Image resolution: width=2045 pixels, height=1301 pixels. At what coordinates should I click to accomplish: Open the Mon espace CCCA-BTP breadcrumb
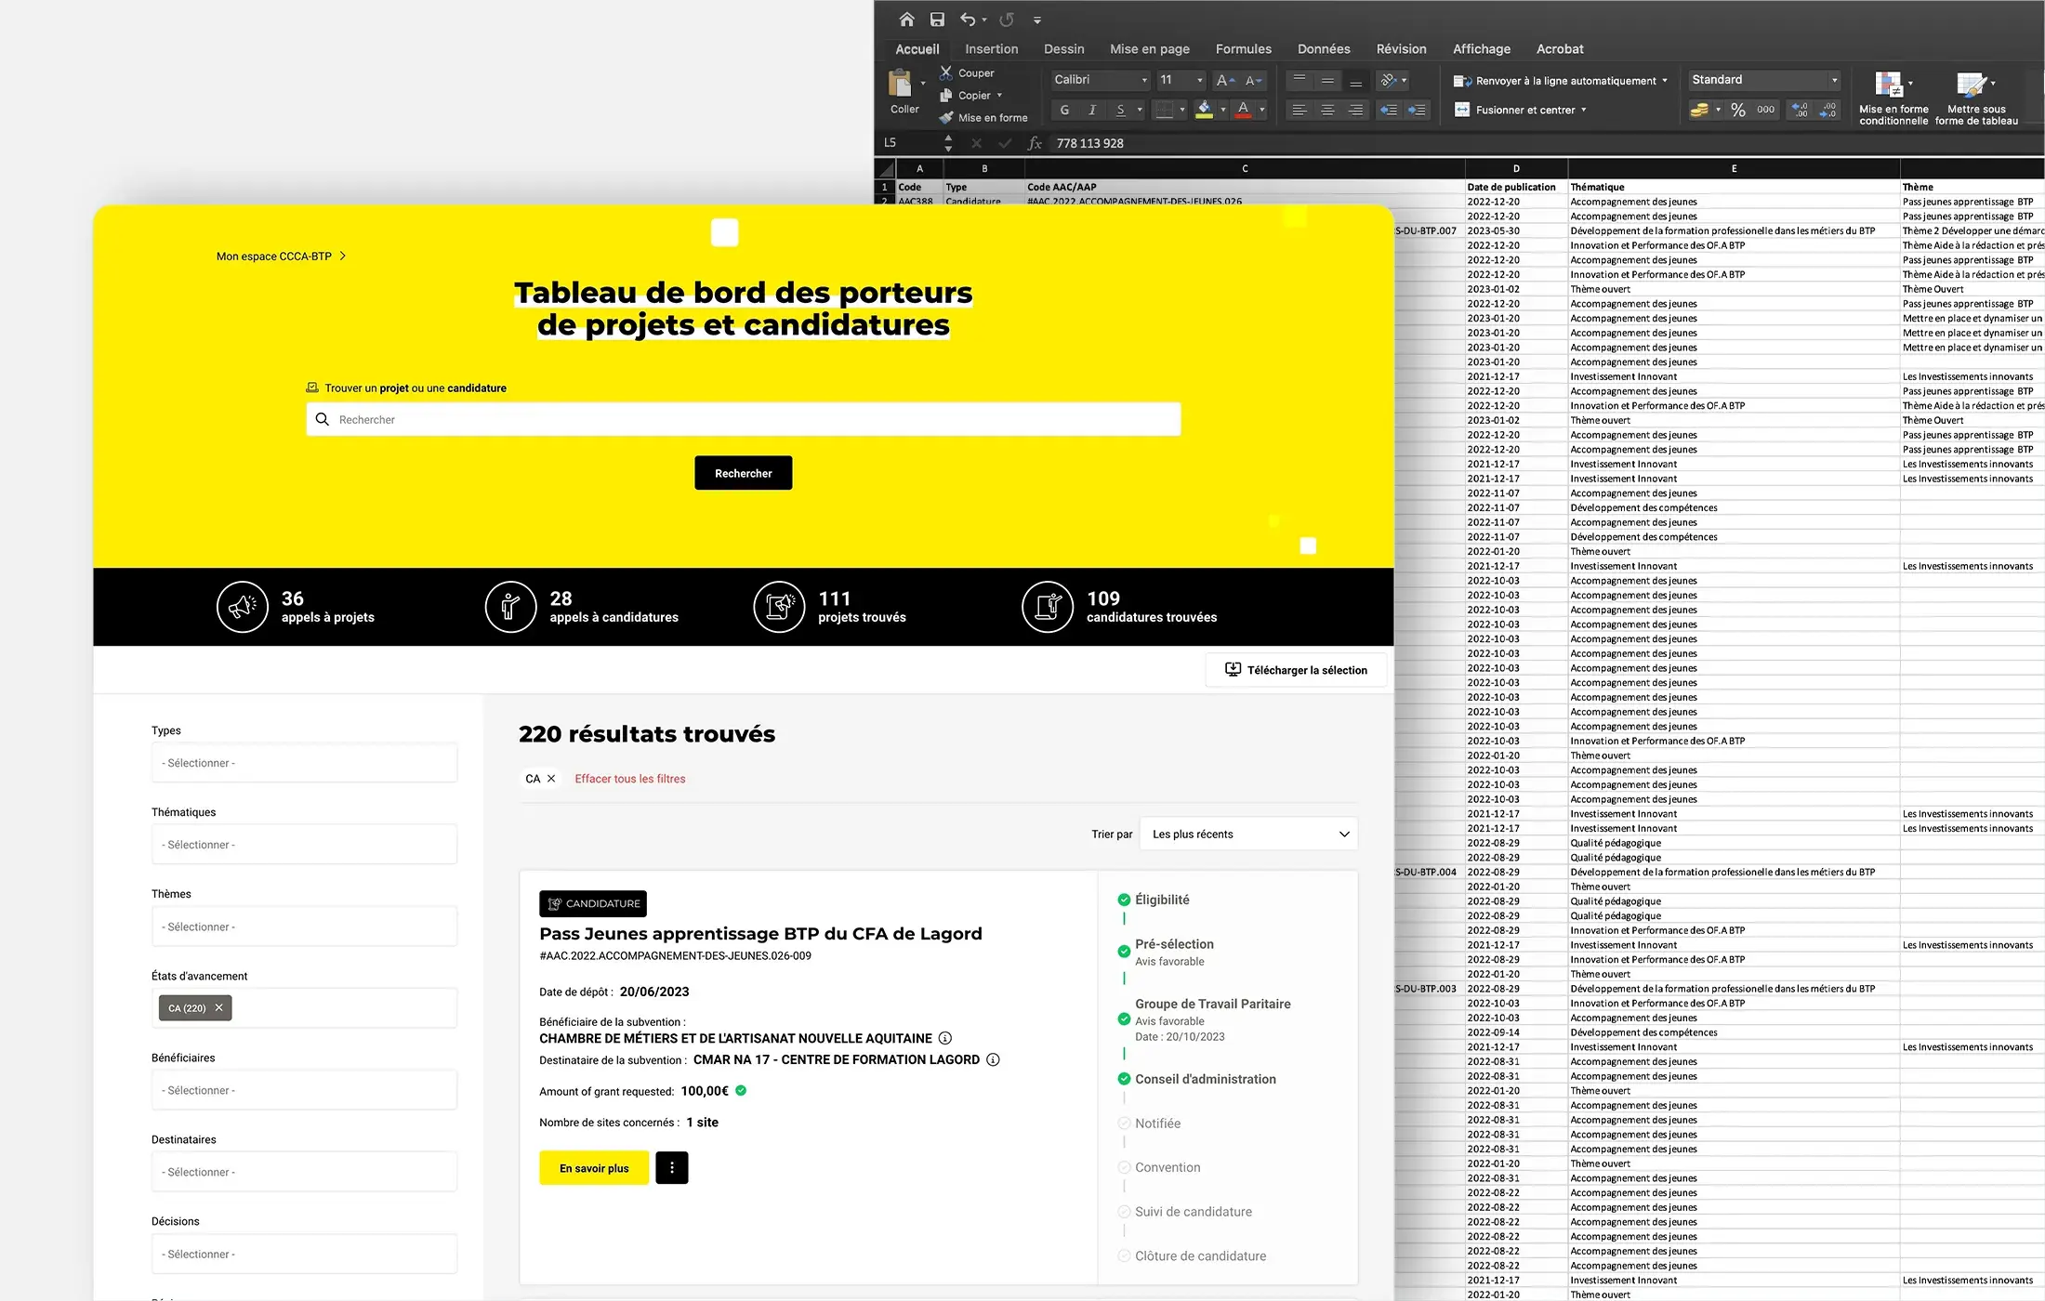click(281, 256)
